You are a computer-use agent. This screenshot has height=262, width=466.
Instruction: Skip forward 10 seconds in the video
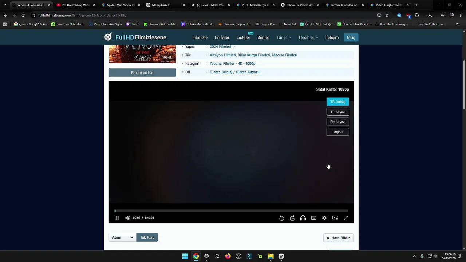tap(292, 218)
